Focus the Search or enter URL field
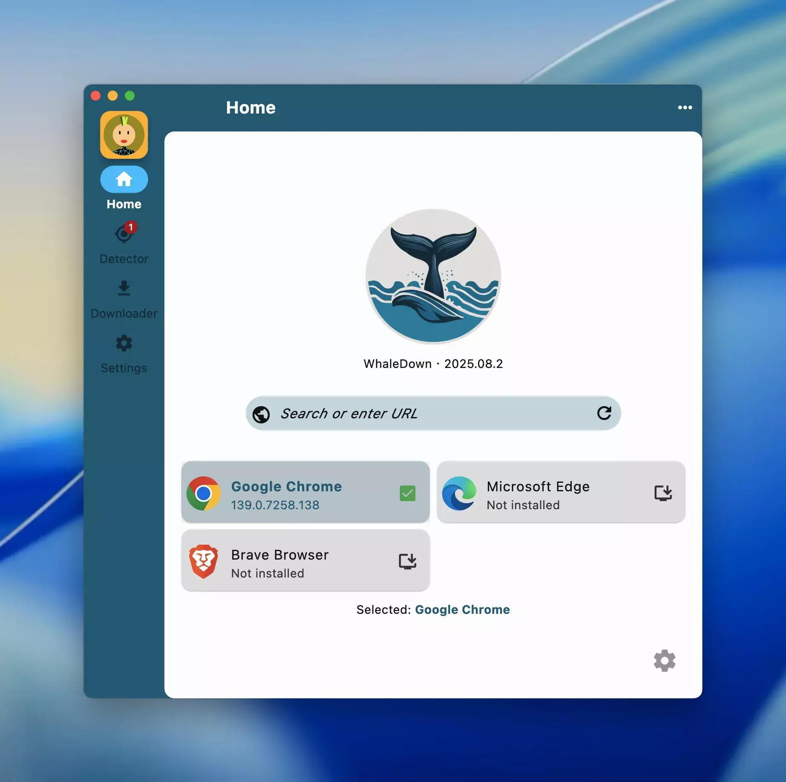The image size is (786, 782). [x=433, y=413]
